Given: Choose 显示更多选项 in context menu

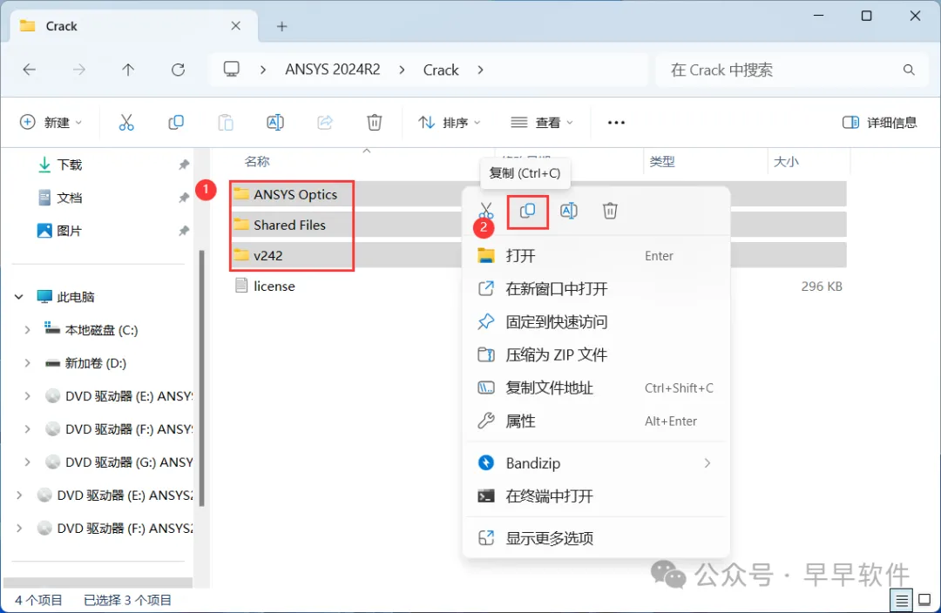Looking at the screenshot, I should tap(597, 538).
